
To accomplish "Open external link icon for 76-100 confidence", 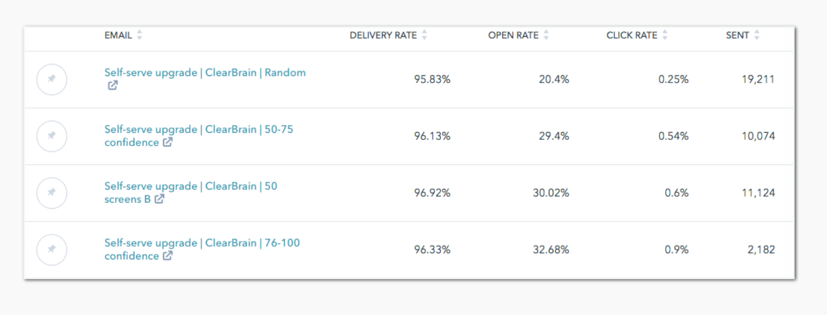I will click(167, 256).
